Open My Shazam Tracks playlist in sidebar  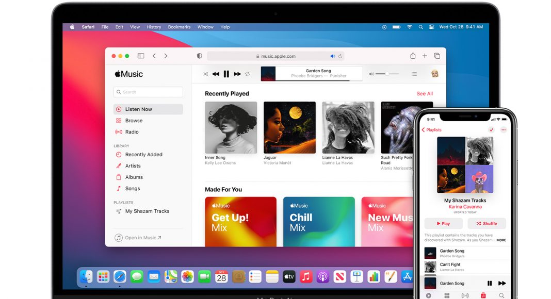pos(148,211)
